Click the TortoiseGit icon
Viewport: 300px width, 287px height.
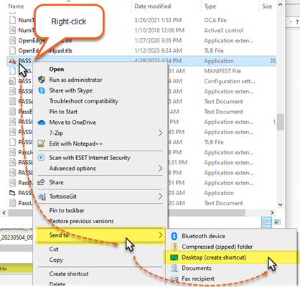tap(42, 197)
